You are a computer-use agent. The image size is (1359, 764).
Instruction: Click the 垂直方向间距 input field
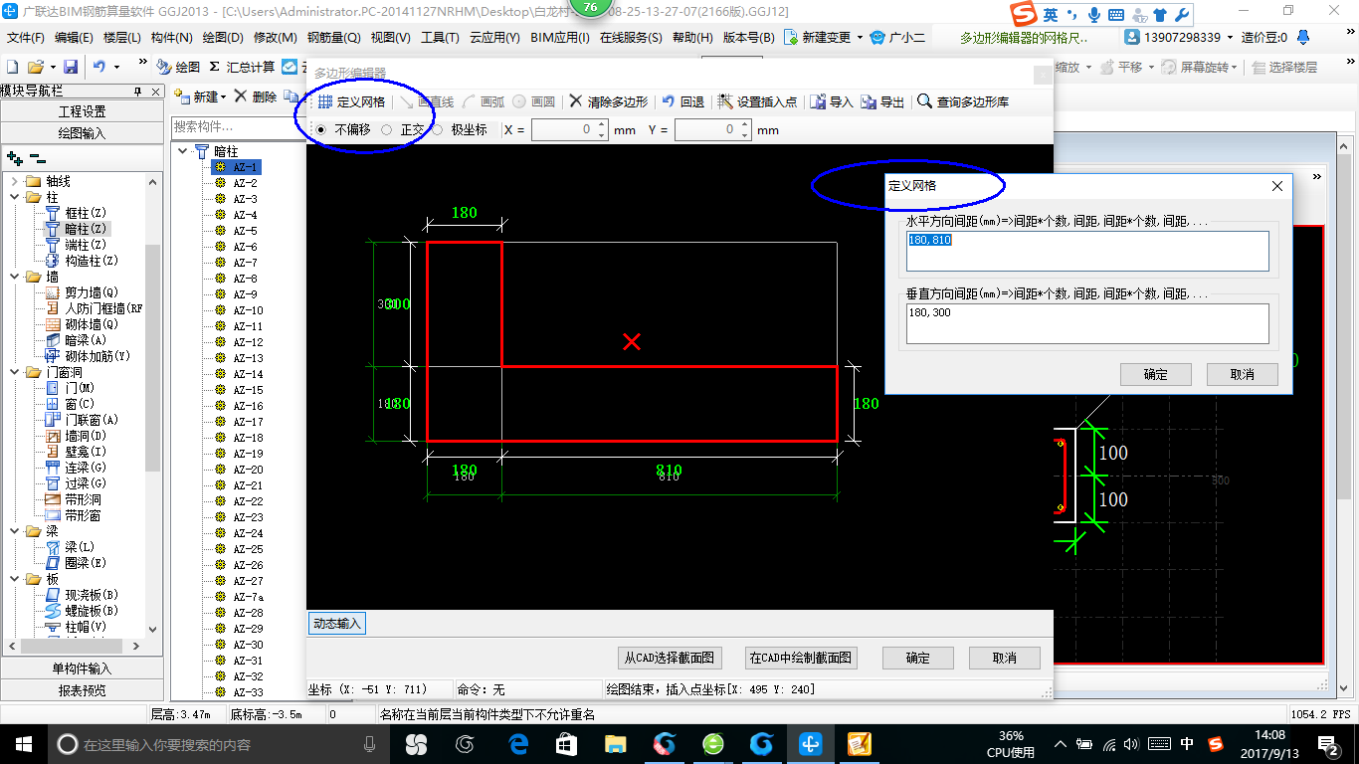pyautogui.click(x=1087, y=323)
